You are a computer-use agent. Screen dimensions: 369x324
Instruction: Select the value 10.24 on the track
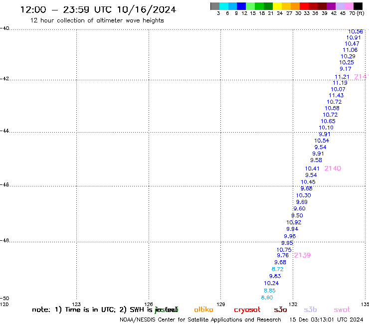click(x=271, y=284)
